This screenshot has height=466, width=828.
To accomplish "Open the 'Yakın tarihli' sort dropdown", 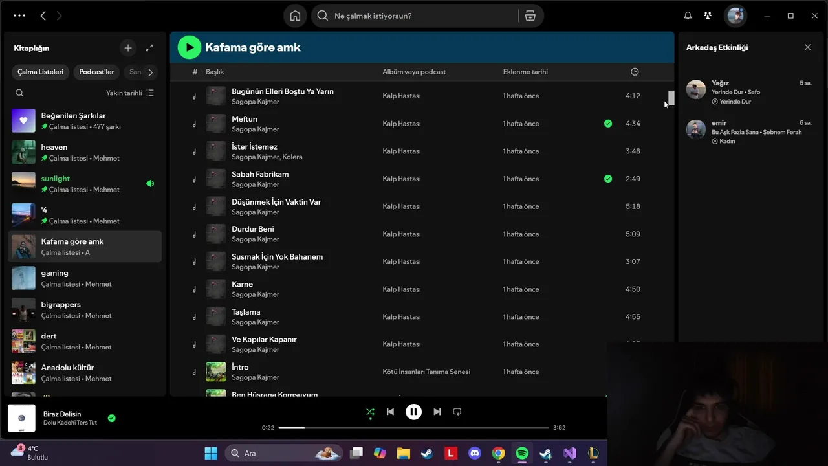I will [130, 93].
